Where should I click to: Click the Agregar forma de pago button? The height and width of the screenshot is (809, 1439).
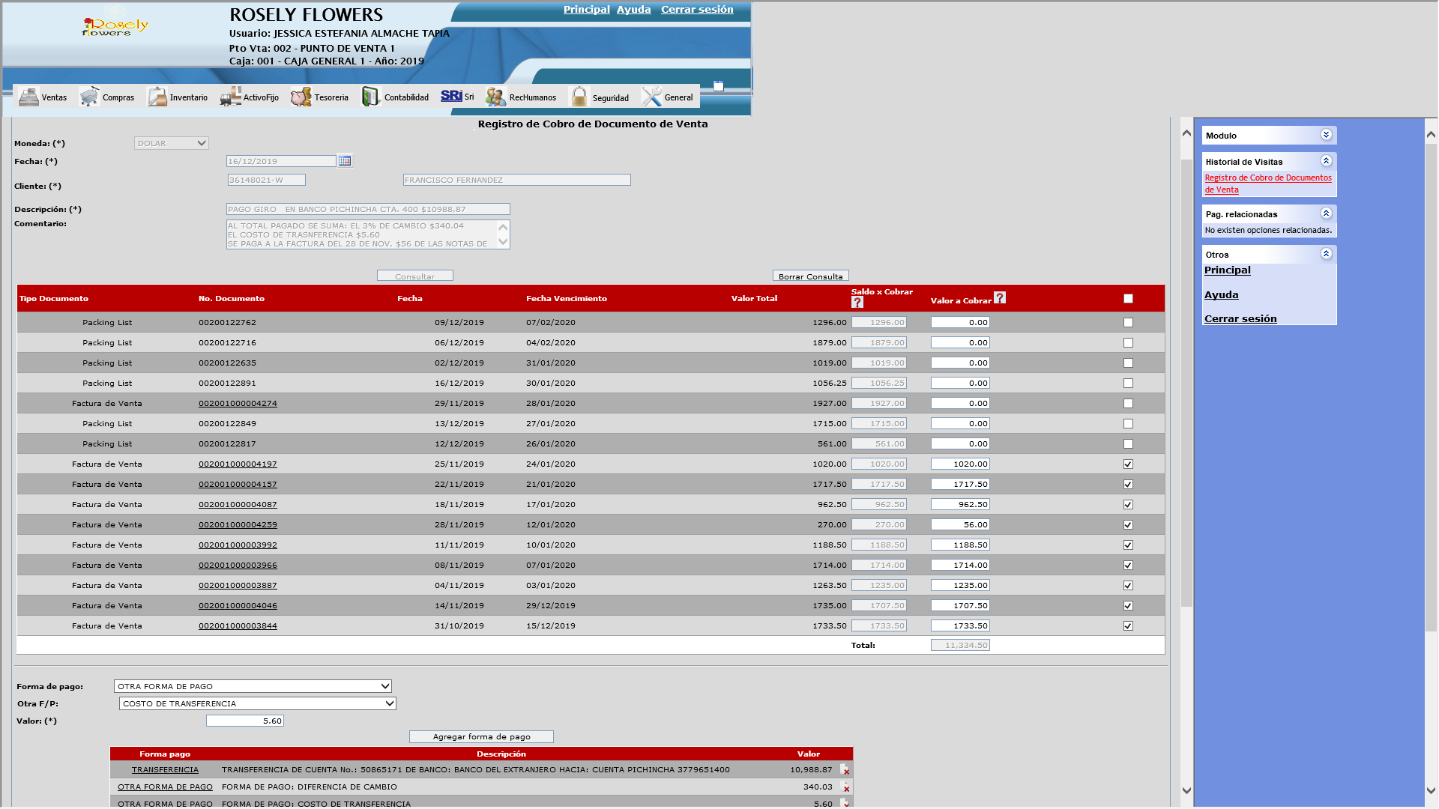[x=481, y=737]
